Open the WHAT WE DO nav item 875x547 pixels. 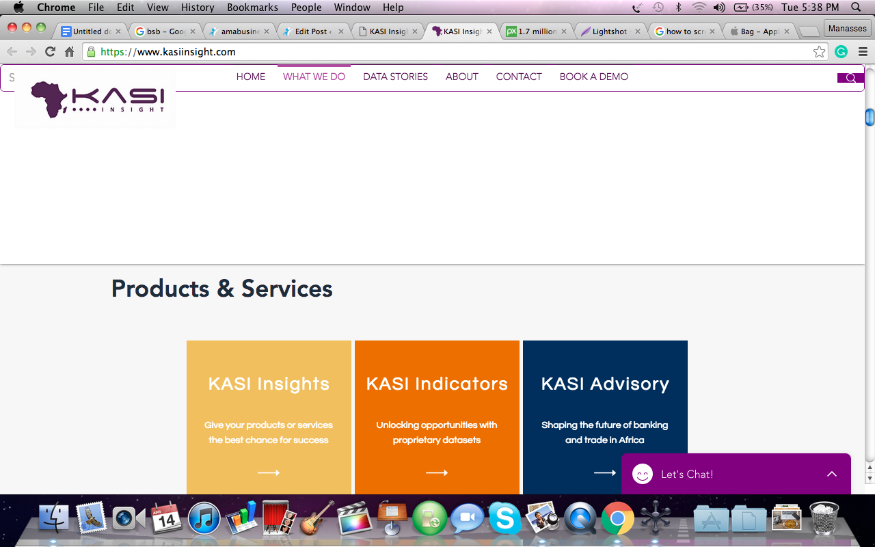(x=314, y=77)
